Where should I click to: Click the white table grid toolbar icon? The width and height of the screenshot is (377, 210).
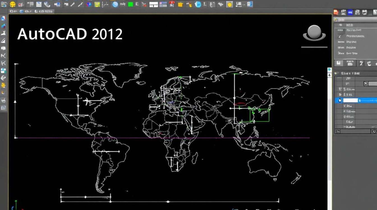pos(153,4)
